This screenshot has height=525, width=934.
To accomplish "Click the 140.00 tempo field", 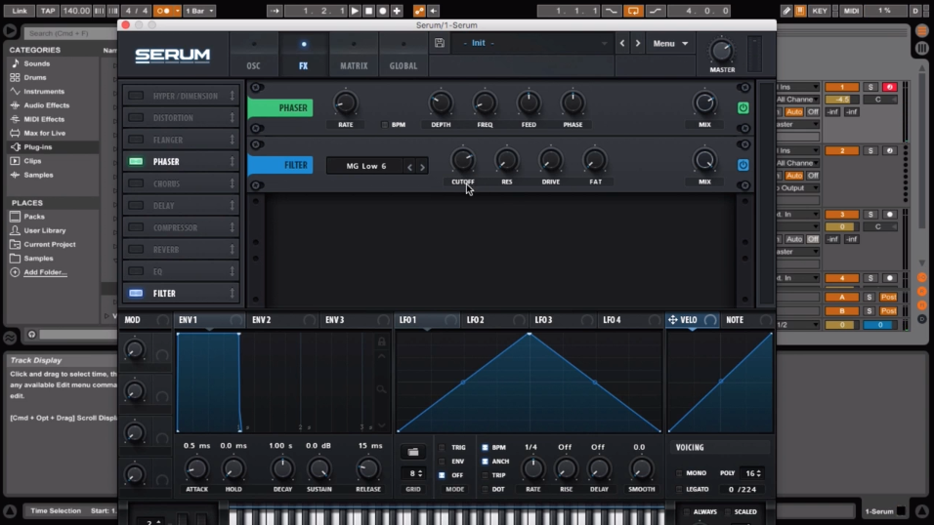I will click(x=76, y=11).
